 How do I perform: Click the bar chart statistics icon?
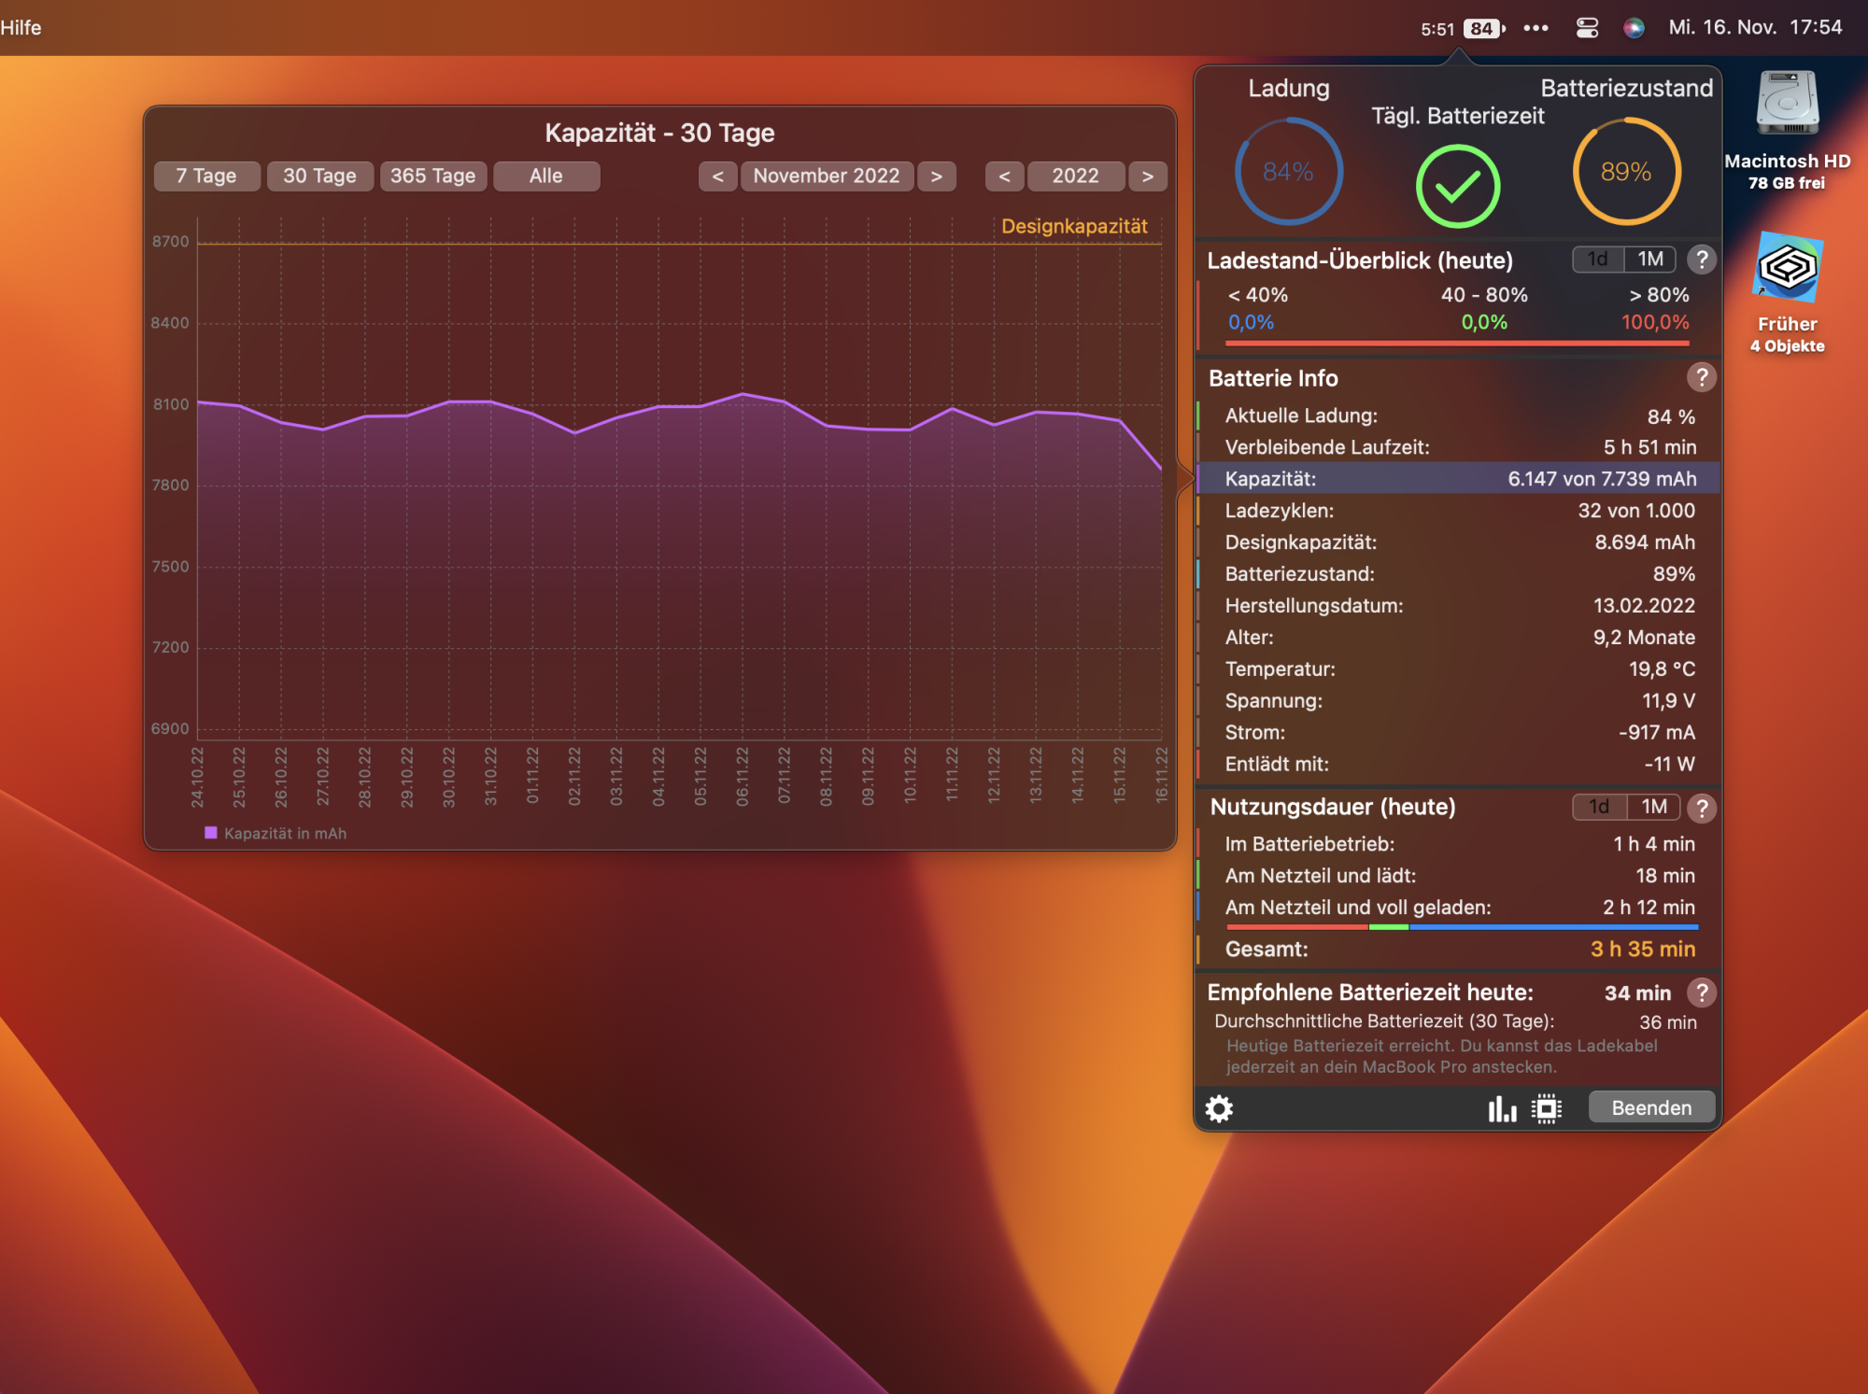click(x=1502, y=1108)
